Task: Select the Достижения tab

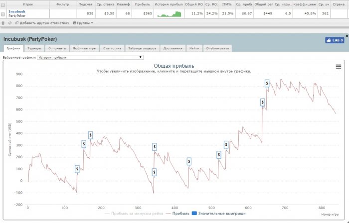Action: (172, 49)
